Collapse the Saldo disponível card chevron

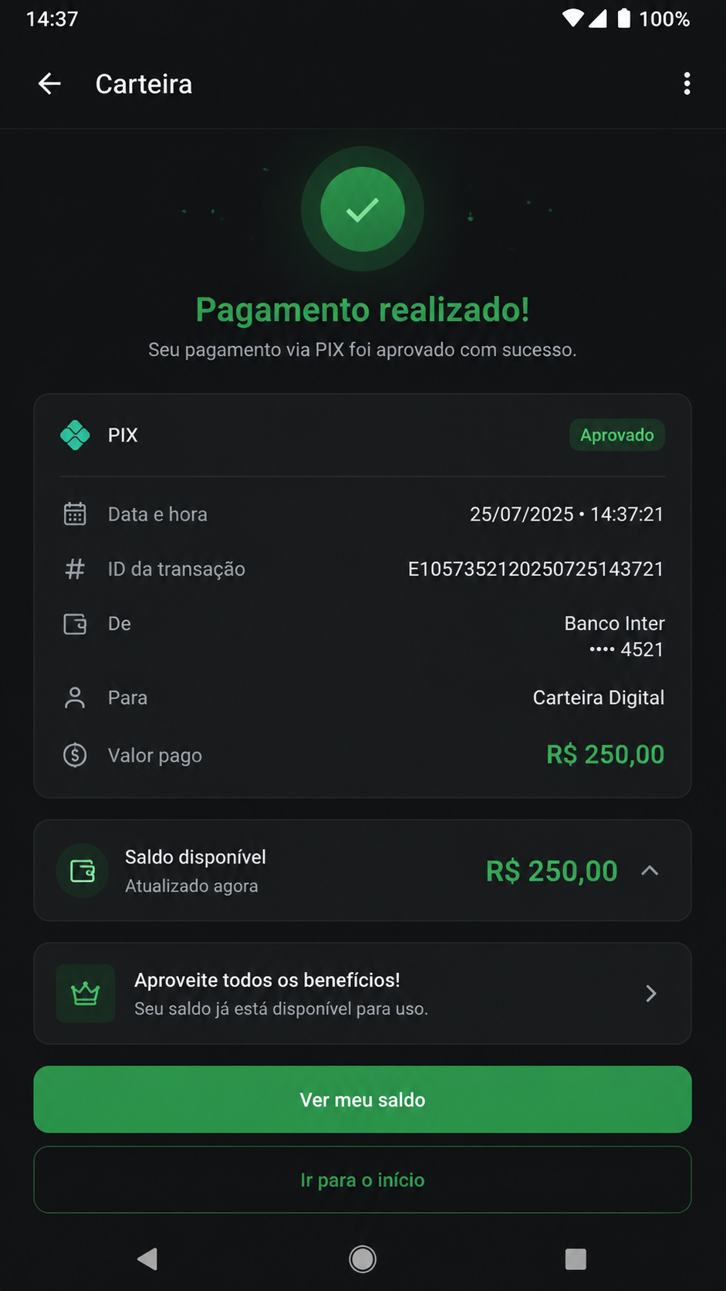(x=650, y=871)
